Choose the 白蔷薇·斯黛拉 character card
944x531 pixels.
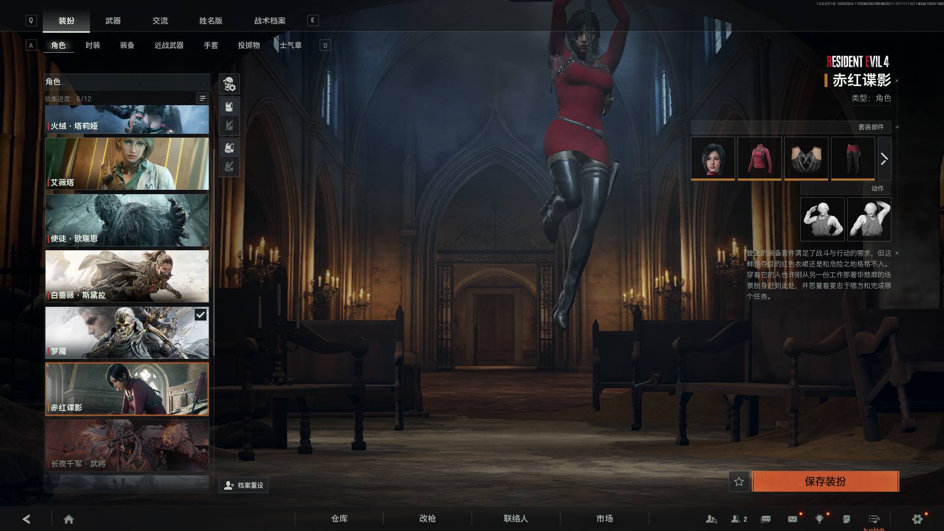point(127,276)
